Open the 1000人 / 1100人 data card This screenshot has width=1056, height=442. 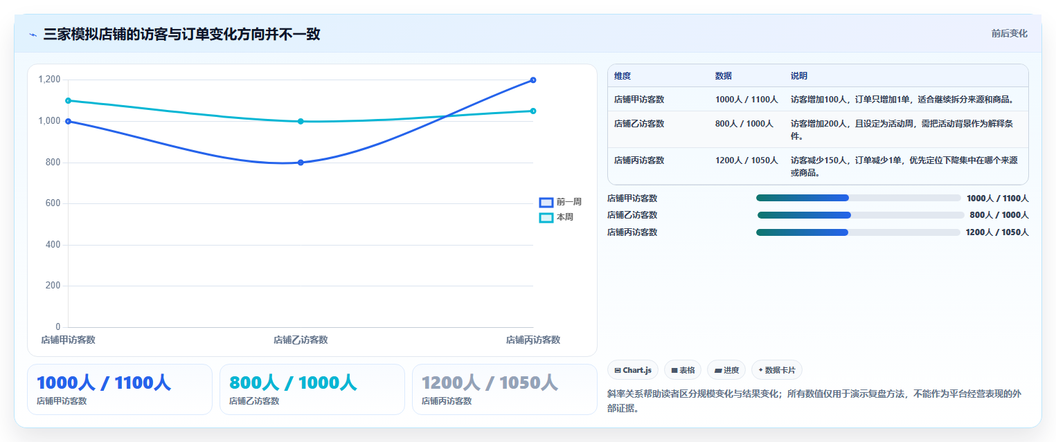120,389
